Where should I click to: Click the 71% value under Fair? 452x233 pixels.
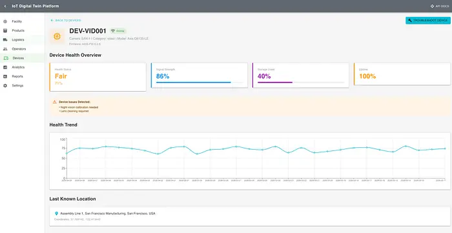pos(59,83)
